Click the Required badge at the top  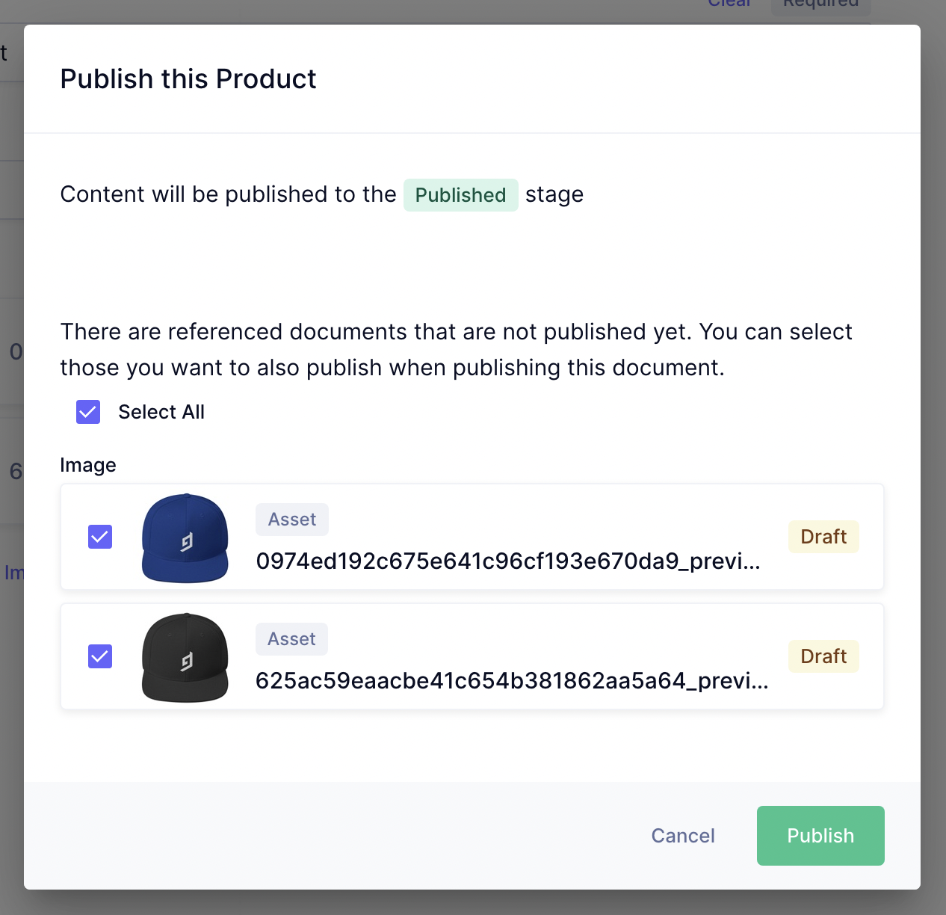(820, 4)
